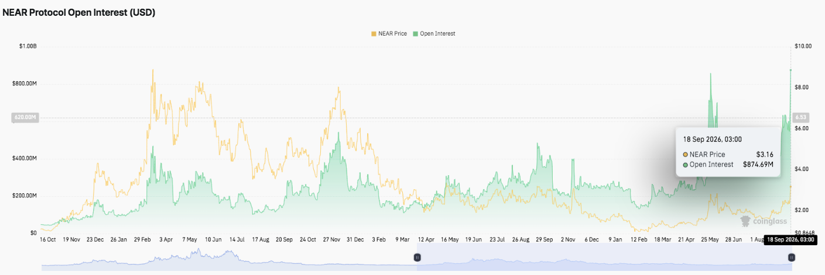825x275 pixels.
Task: Click the tooltip NEAR Price value $3.16
Action: coord(765,155)
